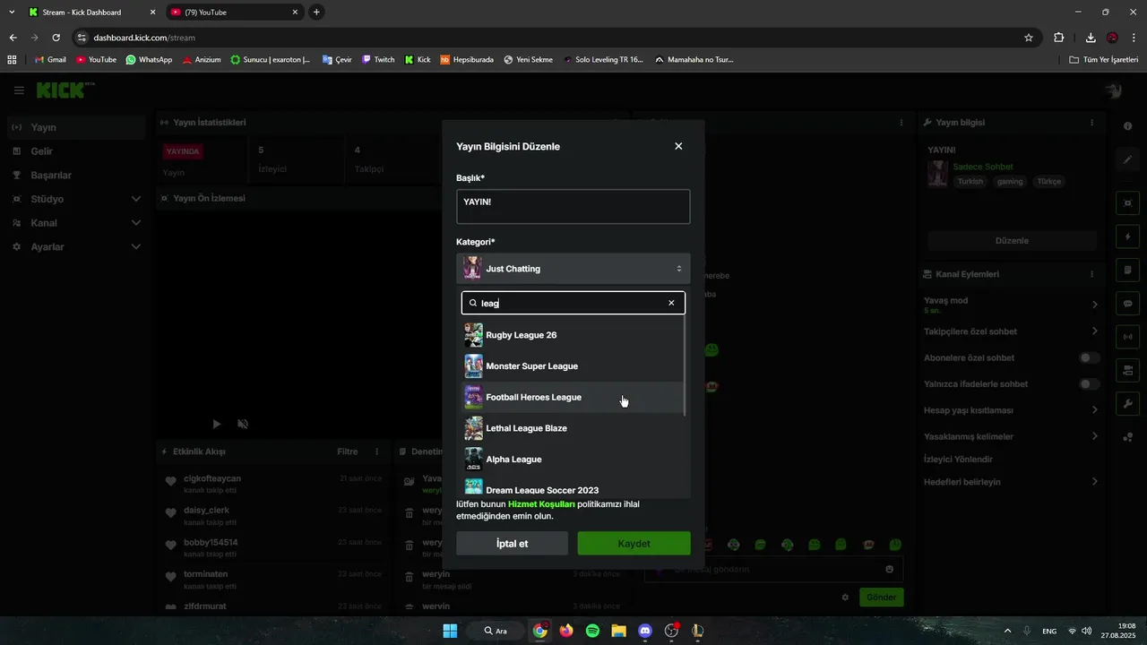Expand Stüdyo section chevron in sidebar

tap(136, 199)
